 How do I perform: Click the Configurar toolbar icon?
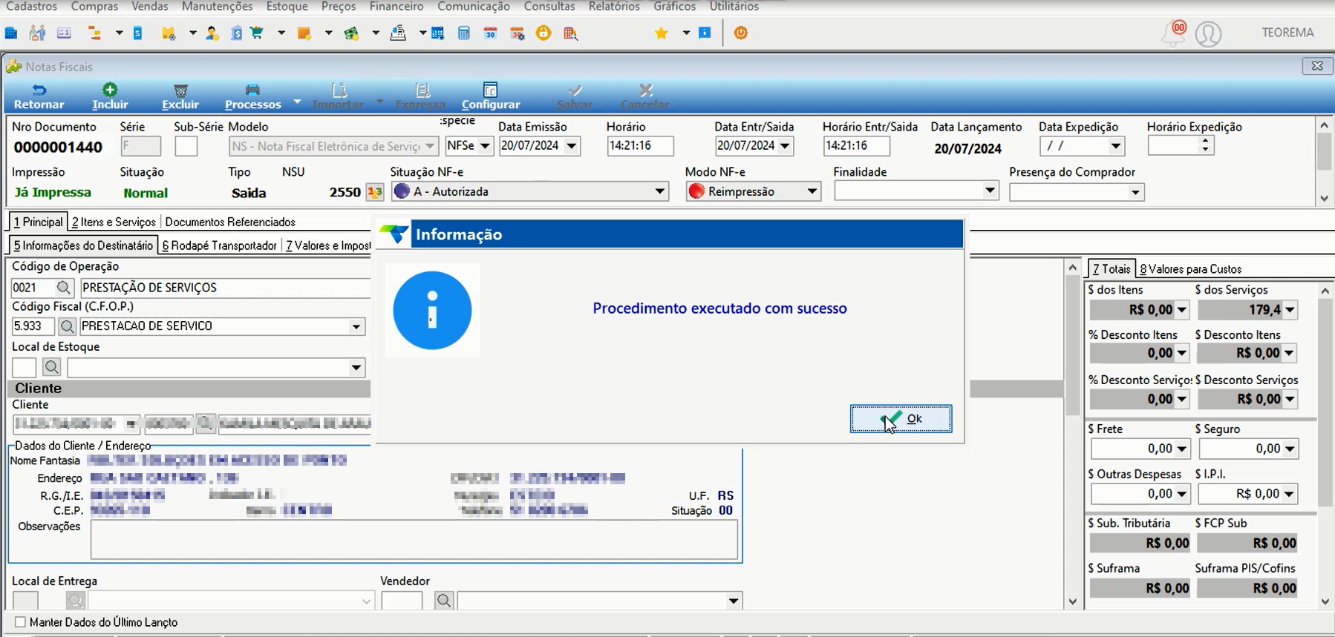pos(490,90)
